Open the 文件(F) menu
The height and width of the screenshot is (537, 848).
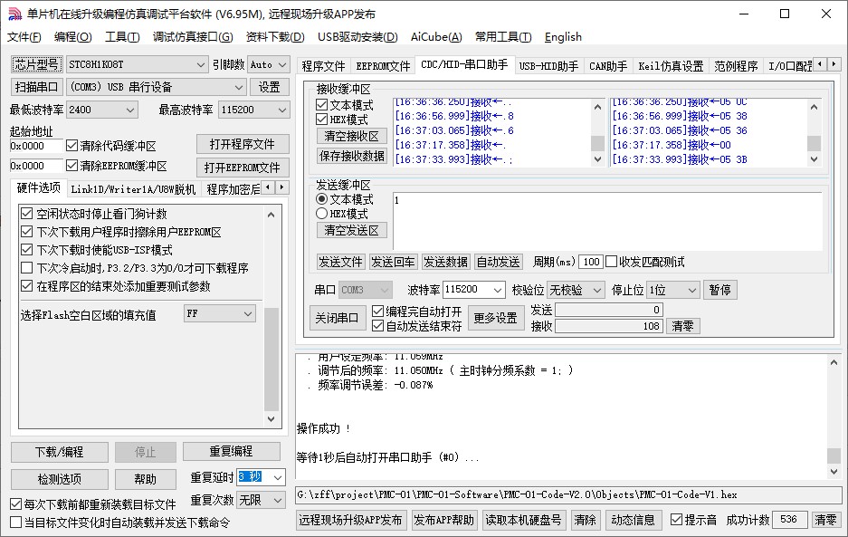(24, 37)
